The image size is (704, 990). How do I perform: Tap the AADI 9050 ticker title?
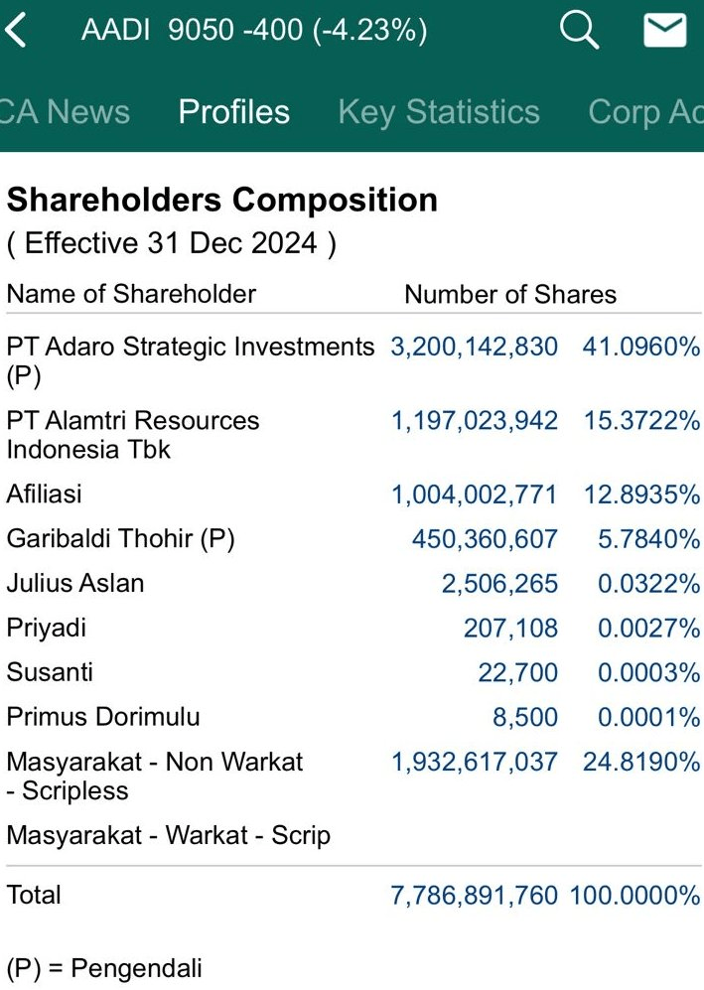pyautogui.click(x=254, y=31)
